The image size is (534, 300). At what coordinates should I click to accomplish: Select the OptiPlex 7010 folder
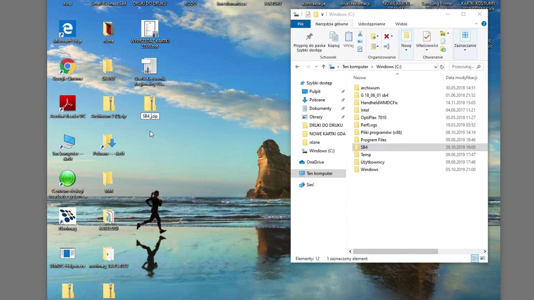[x=373, y=117]
